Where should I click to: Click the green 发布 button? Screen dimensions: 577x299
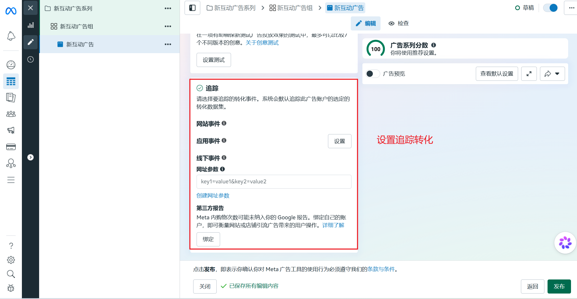pos(559,286)
